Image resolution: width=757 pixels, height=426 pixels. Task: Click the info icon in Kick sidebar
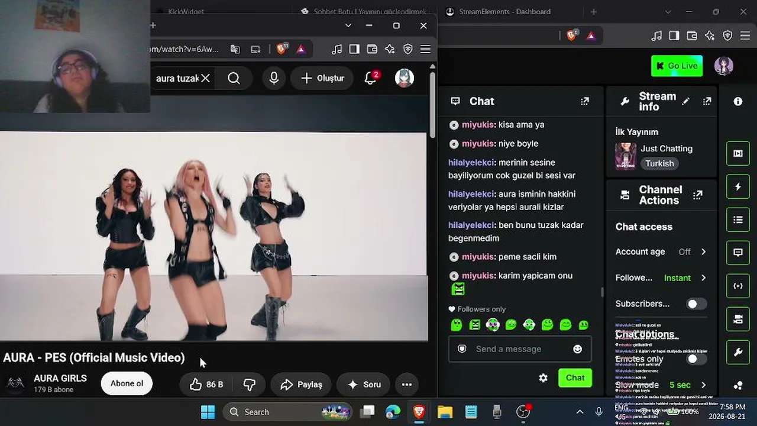[x=738, y=101]
